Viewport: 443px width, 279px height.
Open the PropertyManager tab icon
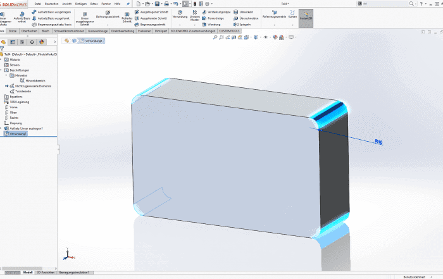[13, 42]
